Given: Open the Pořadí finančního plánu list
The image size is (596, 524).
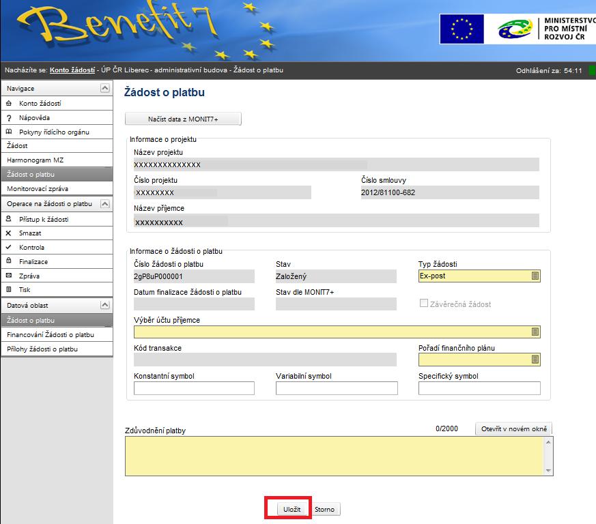Looking at the screenshot, I should [x=535, y=360].
